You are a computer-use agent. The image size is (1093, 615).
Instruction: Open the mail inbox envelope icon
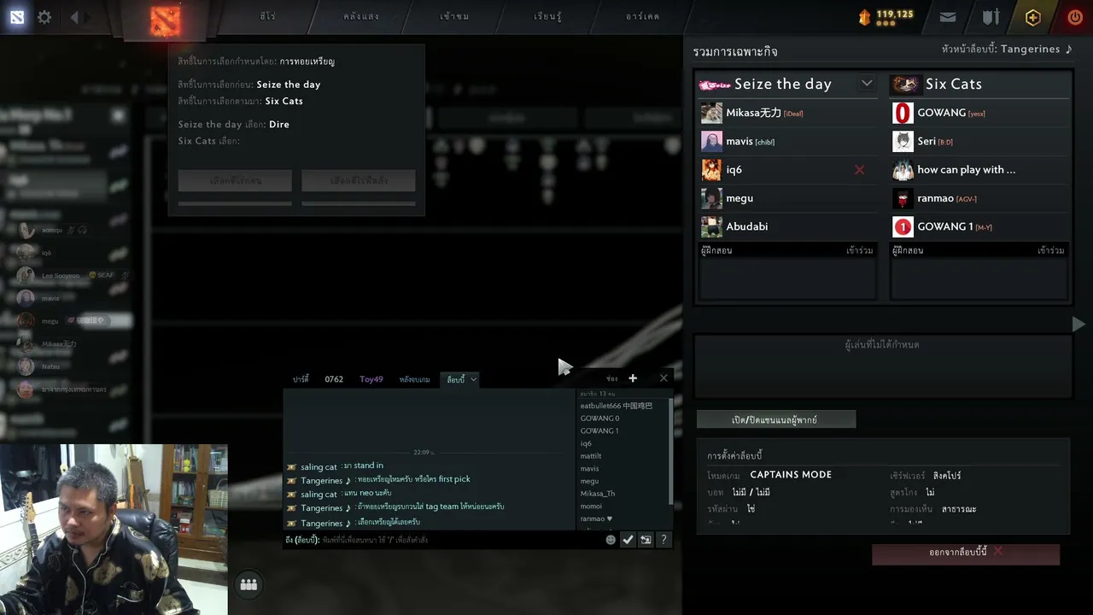pos(948,17)
